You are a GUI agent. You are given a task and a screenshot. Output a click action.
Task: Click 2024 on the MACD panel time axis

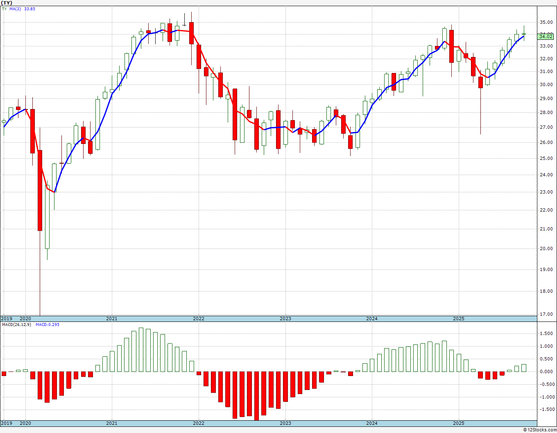pyautogui.click(x=372, y=423)
